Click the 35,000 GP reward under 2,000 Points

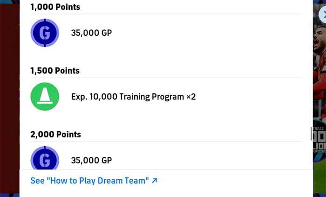(x=91, y=161)
